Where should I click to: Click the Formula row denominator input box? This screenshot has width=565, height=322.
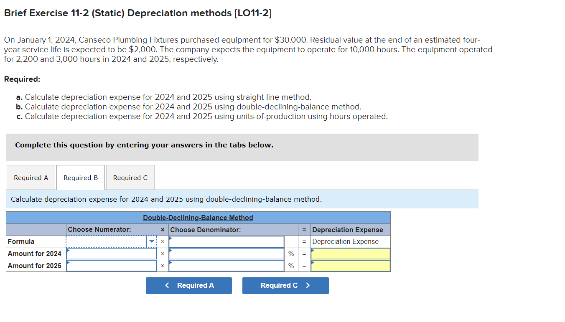[227, 241]
